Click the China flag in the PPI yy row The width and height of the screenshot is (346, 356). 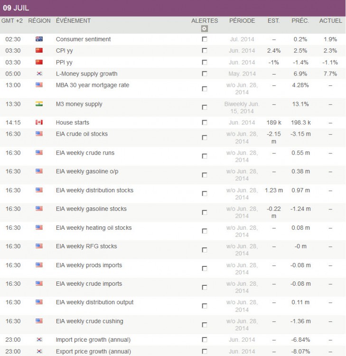(39, 62)
